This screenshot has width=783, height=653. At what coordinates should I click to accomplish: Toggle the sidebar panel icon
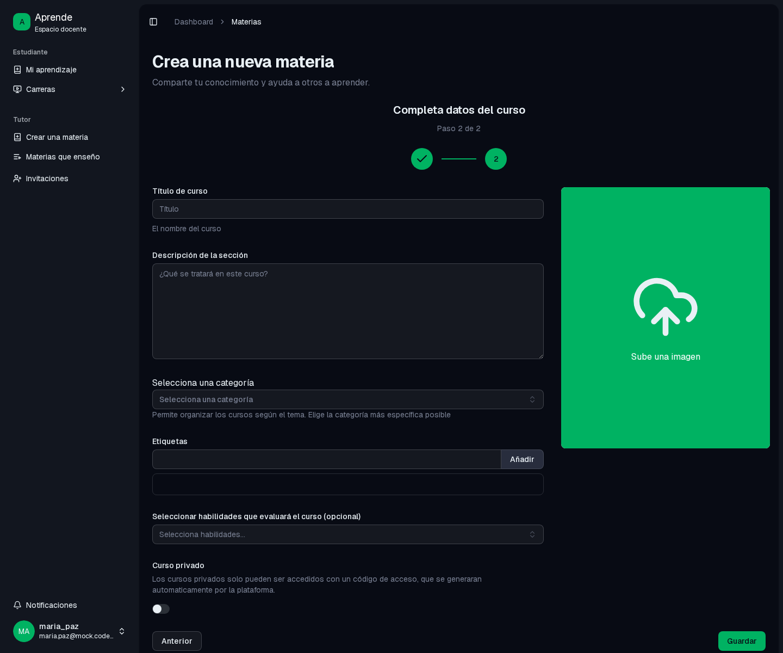point(153,22)
